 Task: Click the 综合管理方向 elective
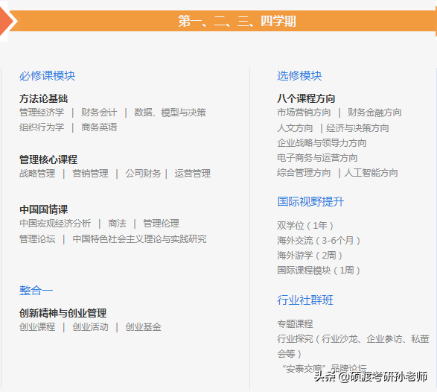pos(304,173)
